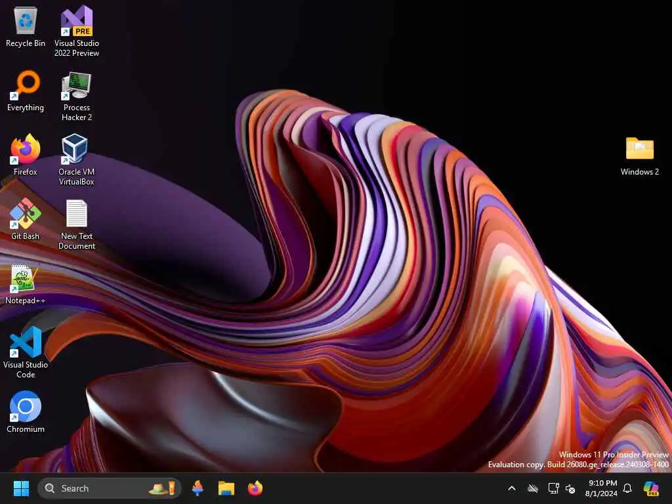Select the Process Hacker 2 shortcut
672x504 pixels.
[x=76, y=96]
